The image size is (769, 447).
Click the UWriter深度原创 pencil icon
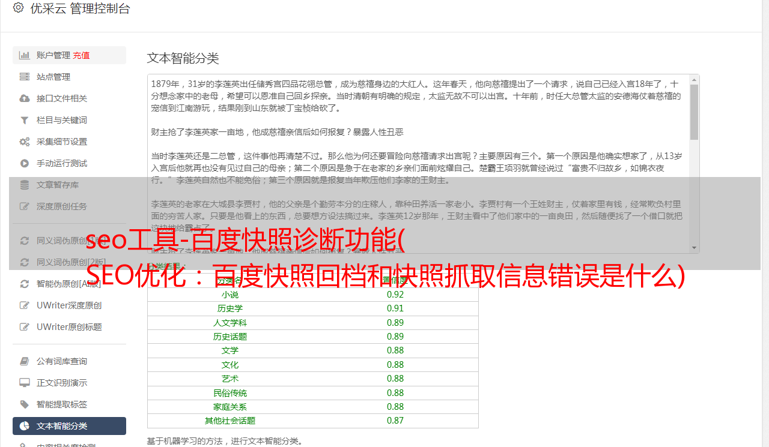tap(25, 305)
